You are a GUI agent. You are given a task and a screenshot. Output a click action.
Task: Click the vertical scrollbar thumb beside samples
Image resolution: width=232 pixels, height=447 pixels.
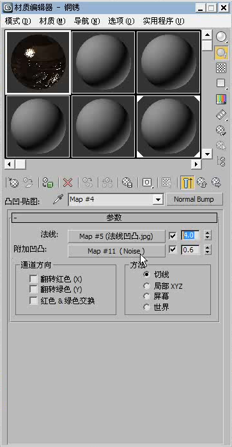click(207, 45)
